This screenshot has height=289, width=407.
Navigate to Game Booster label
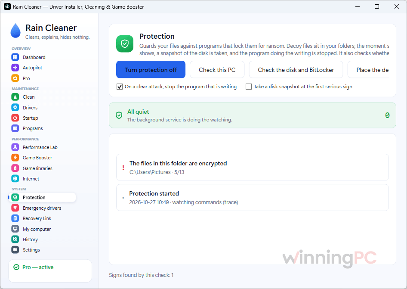point(37,158)
